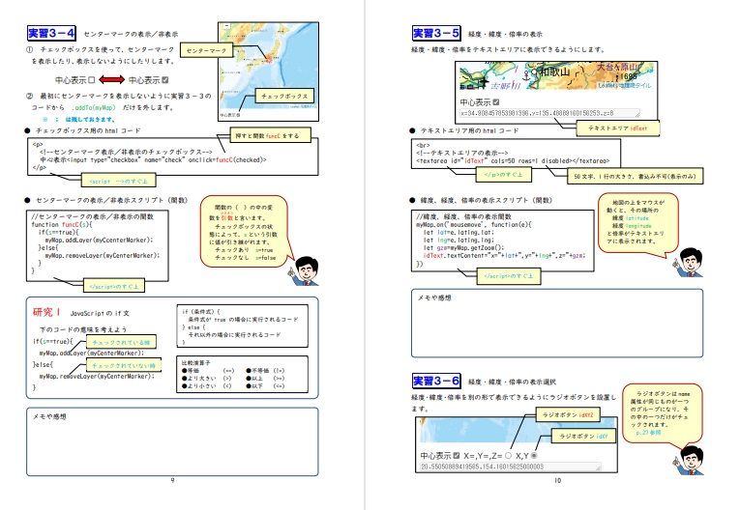Click the page number 9
Viewport: 740px width, 510px height.
coord(172,480)
